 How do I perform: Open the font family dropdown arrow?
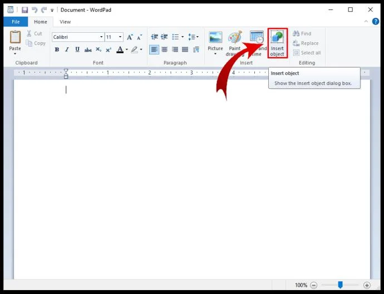[x=101, y=37]
